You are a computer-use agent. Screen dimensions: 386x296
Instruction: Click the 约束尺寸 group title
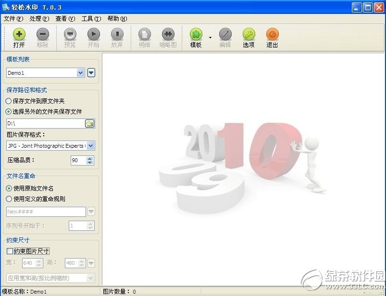[18, 240]
